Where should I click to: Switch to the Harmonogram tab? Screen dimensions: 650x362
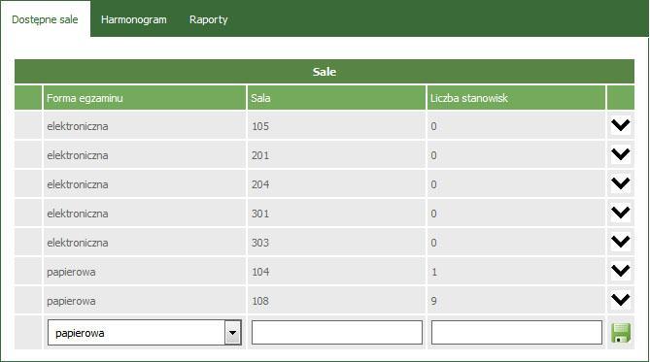click(133, 19)
